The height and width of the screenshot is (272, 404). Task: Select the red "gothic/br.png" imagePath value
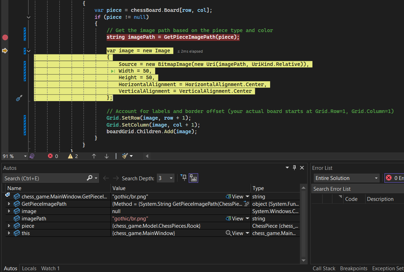click(x=130, y=219)
